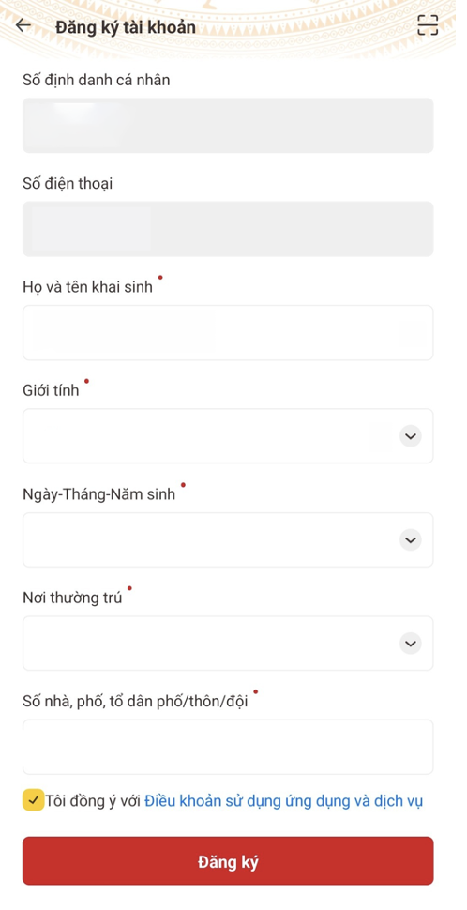Select the Số điện thoại field
The image size is (467, 910).
228,229
